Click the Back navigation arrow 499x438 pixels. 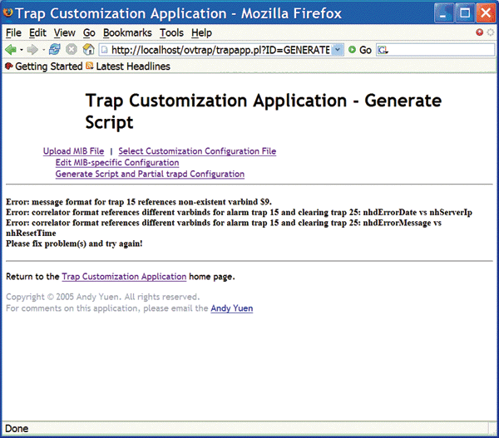pos(11,50)
